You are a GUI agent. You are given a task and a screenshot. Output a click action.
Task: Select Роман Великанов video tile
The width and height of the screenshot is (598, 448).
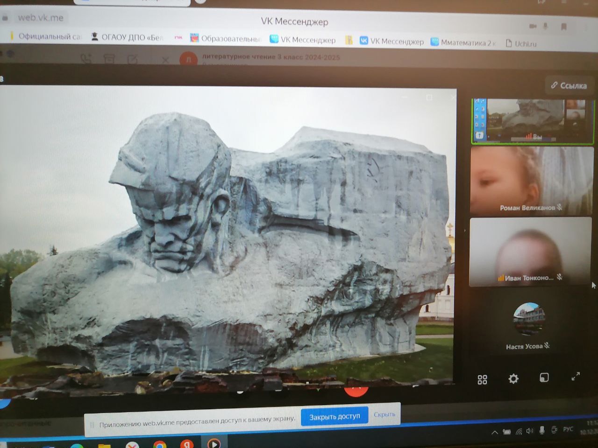pos(532,182)
